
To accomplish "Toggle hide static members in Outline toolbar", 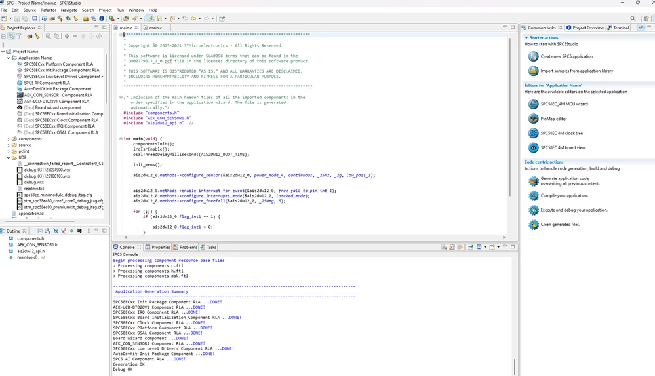I will pyautogui.click(x=64, y=231).
